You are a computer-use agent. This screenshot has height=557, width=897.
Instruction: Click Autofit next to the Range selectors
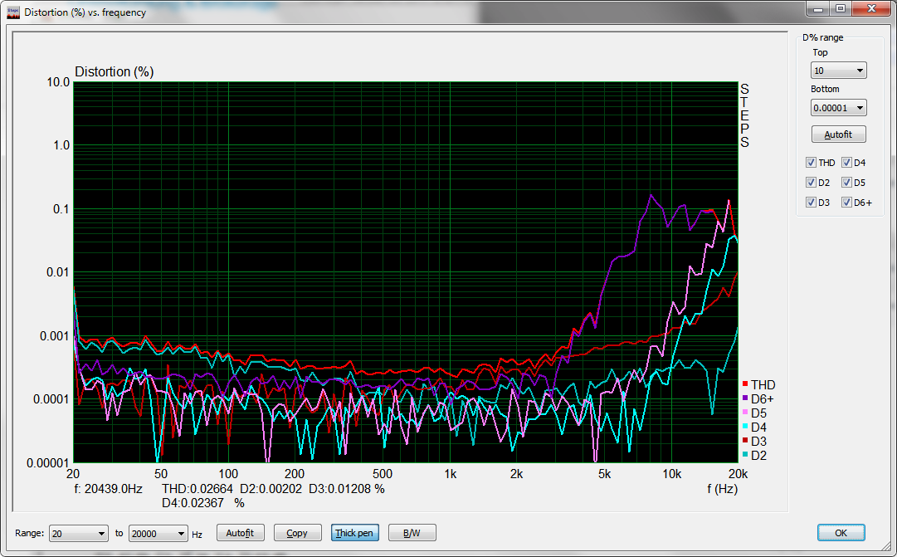[x=240, y=533]
